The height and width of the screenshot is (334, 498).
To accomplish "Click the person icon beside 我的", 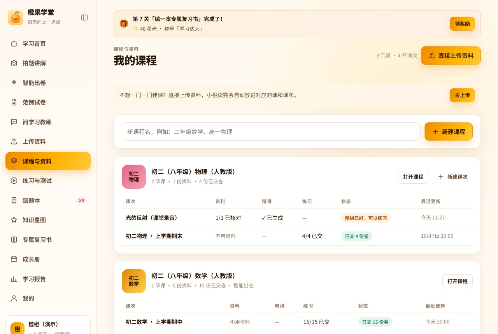I will (14, 298).
